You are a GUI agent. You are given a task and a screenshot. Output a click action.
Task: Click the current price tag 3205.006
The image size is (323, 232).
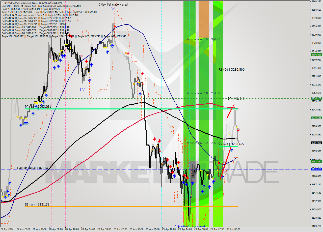(x=316, y=143)
